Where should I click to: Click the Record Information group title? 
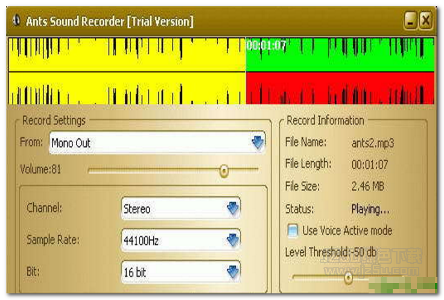(x=325, y=120)
